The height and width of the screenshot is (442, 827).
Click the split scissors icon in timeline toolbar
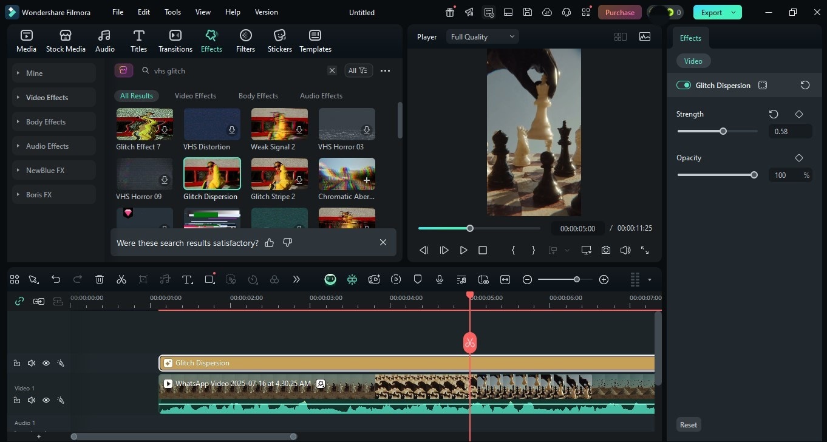point(121,279)
